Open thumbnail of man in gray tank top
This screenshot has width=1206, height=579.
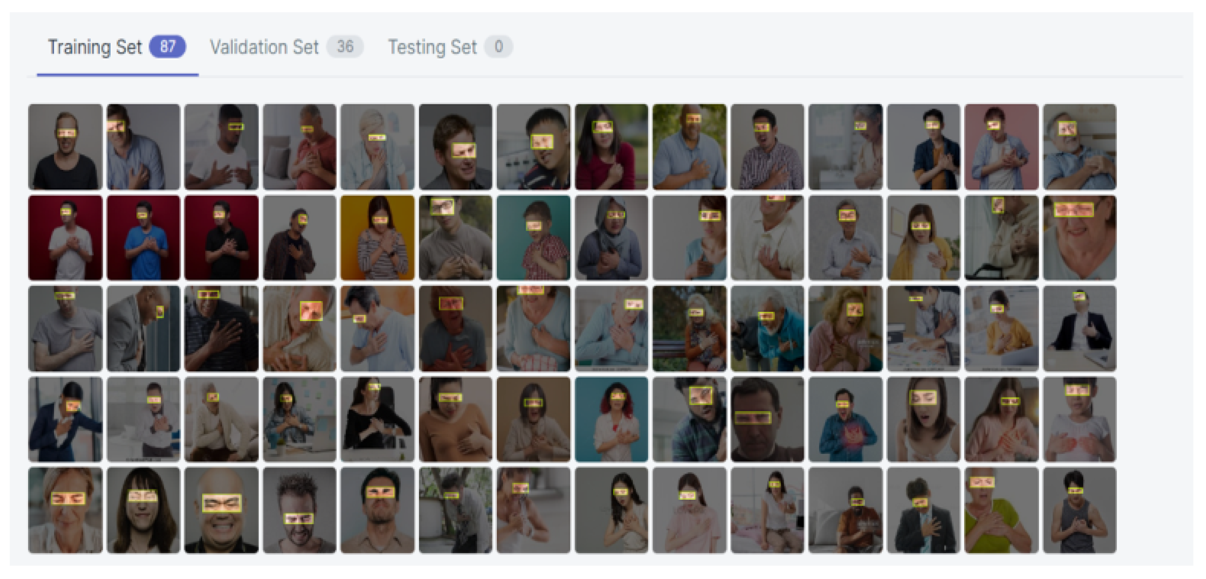point(1080,510)
